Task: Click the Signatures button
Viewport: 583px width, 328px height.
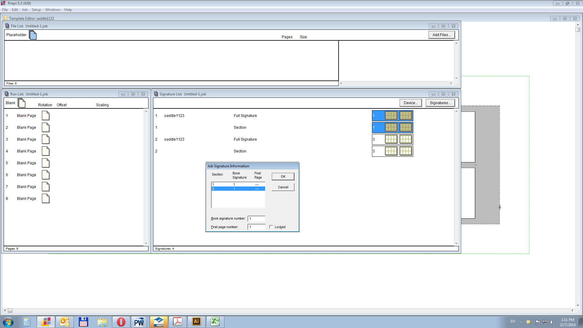Action: tap(440, 103)
